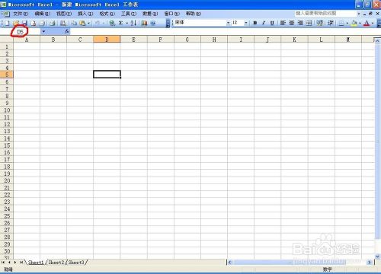Toggle Bold formatting
The width and height of the screenshot is (381, 274).
tap(255, 23)
